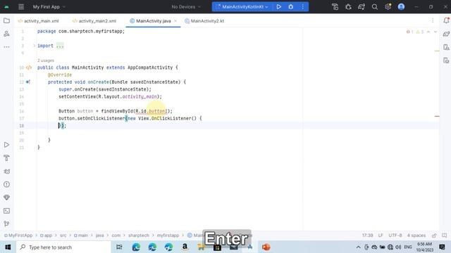Change LF line separator in status bar
This screenshot has height=253, width=451.
381,235
